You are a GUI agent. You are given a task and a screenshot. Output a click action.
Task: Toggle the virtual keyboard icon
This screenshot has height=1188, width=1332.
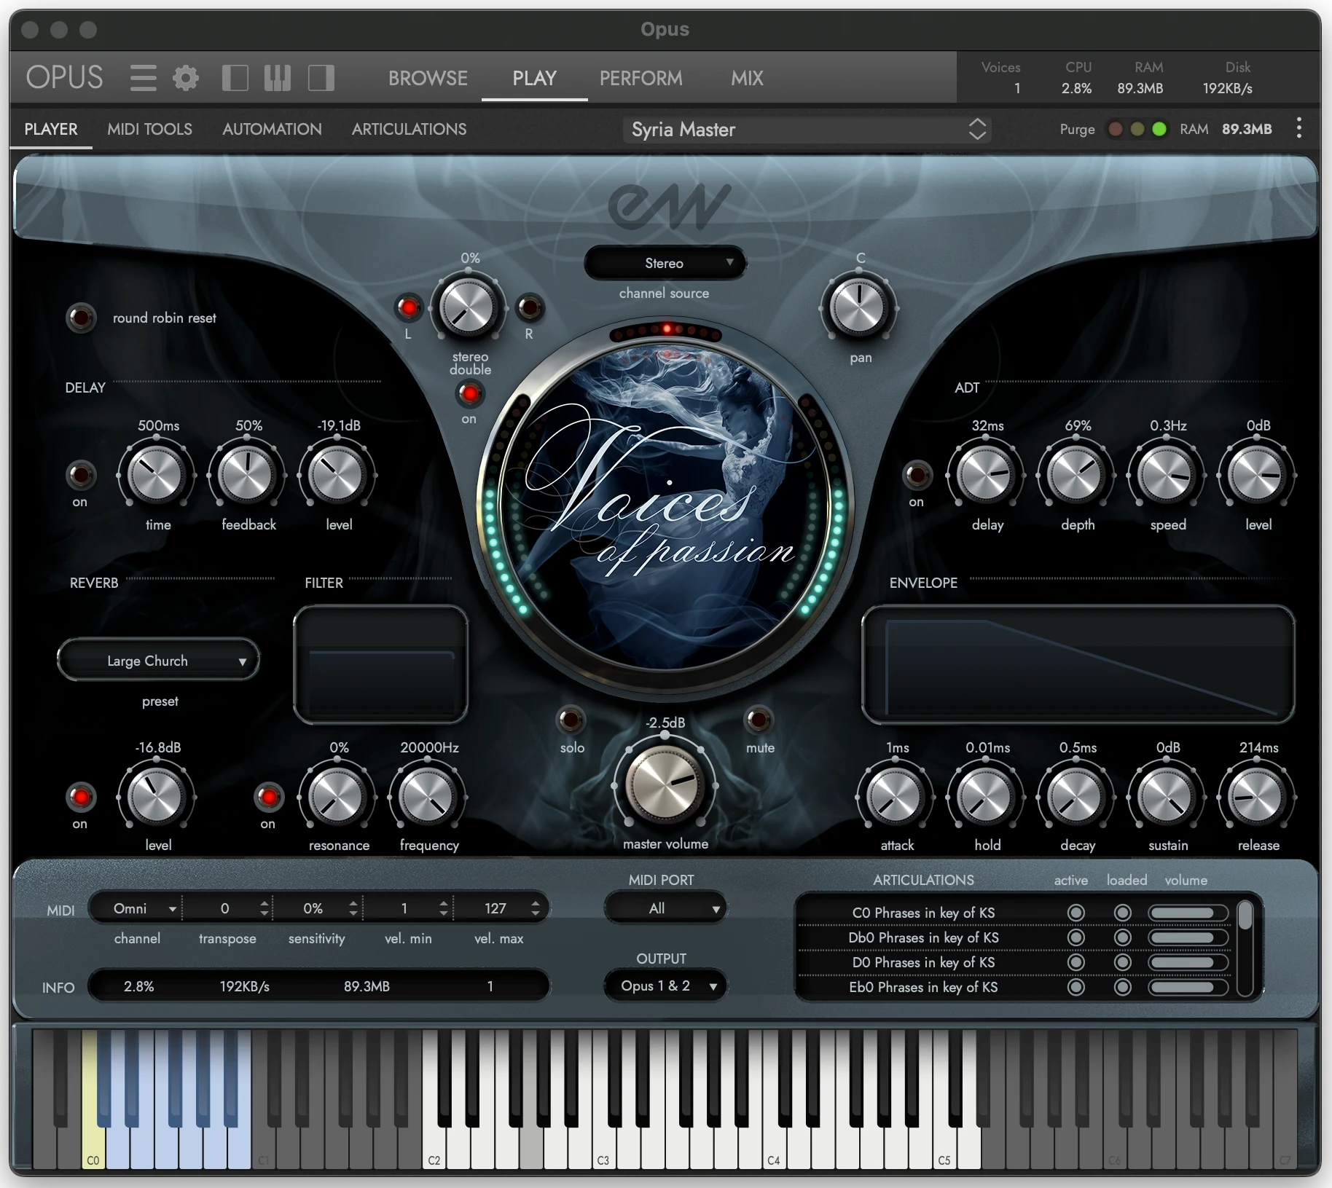pos(278,78)
